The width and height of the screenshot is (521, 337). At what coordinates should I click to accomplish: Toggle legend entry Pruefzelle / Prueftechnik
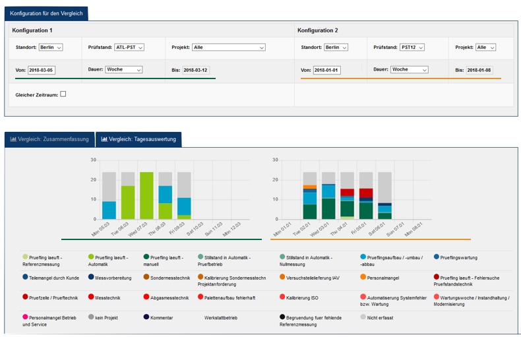(50, 297)
